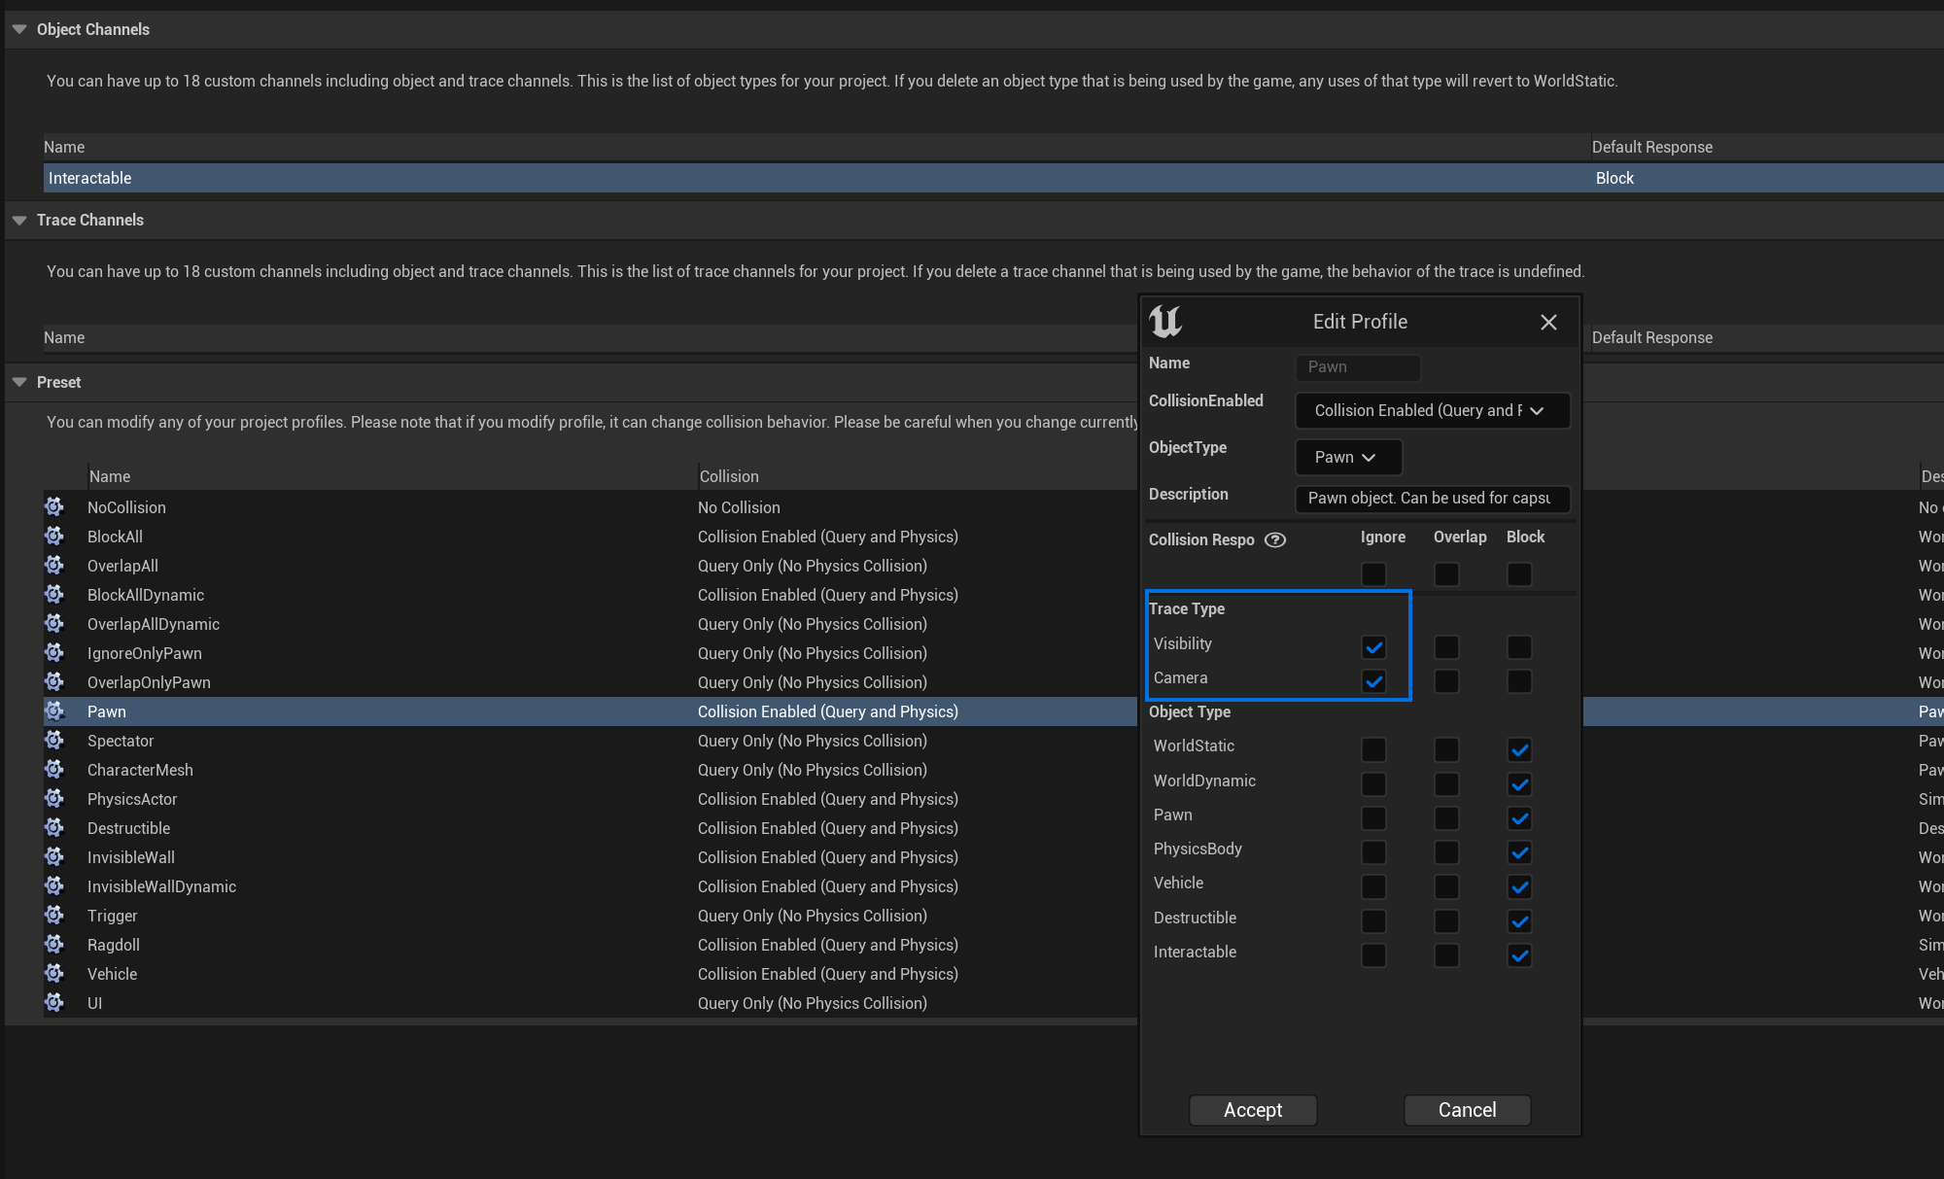This screenshot has height=1179, width=1944.
Task: Toggle the Interactable Block checkbox
Action: coord(1519,955)
